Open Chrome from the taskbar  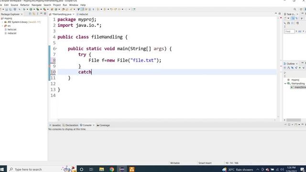coord(111,169)
